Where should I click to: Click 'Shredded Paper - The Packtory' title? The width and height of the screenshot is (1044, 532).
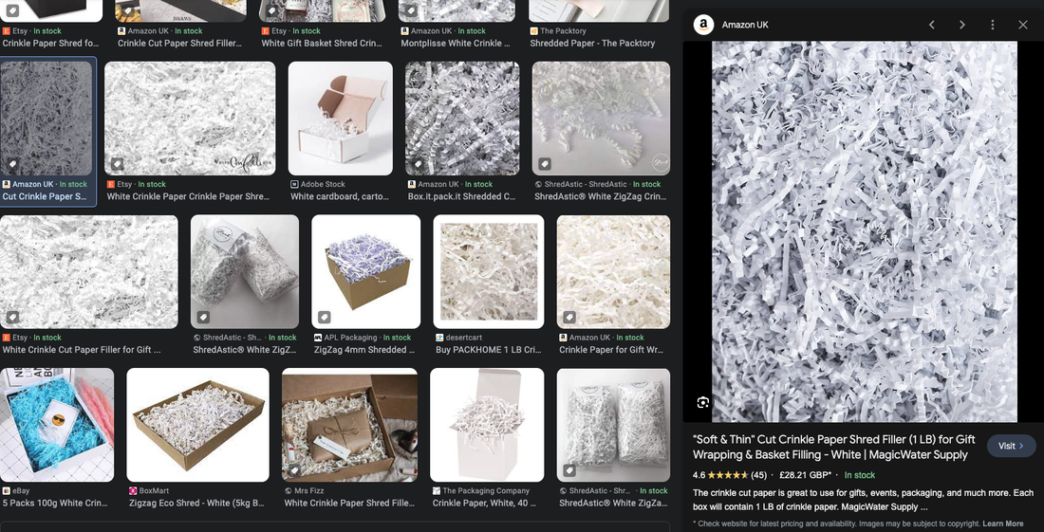tap(592, 44)
